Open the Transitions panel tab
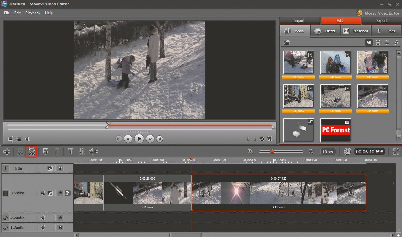This screenshot has height=237, width=402. (356, 31)
